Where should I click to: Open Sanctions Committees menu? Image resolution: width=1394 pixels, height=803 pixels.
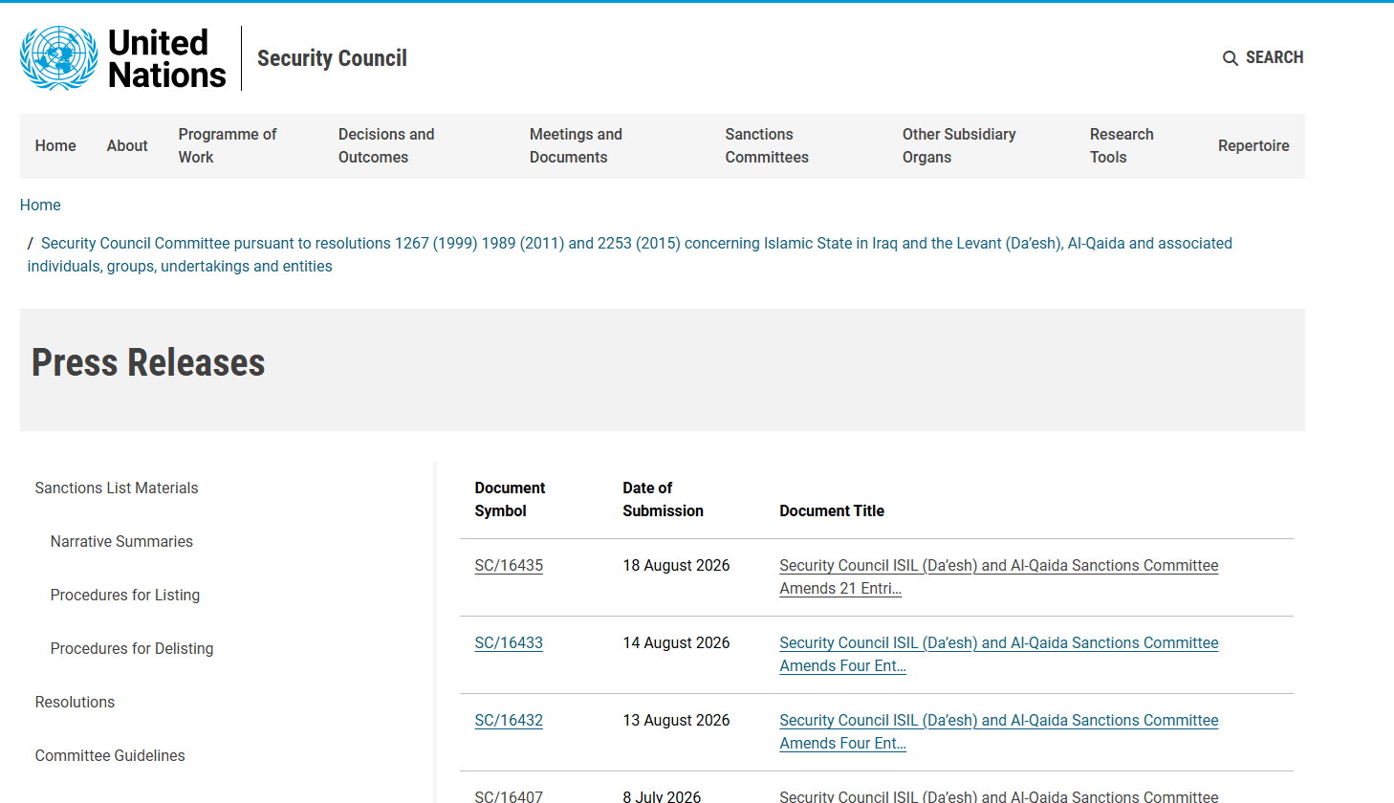pos(767,146)
